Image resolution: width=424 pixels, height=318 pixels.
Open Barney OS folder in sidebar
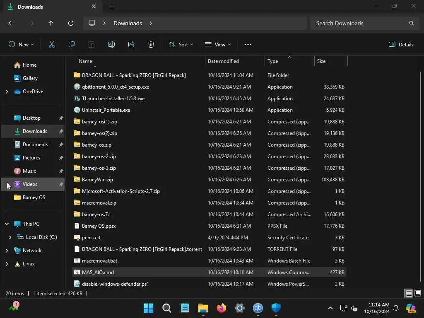click(x=33, y=198)
